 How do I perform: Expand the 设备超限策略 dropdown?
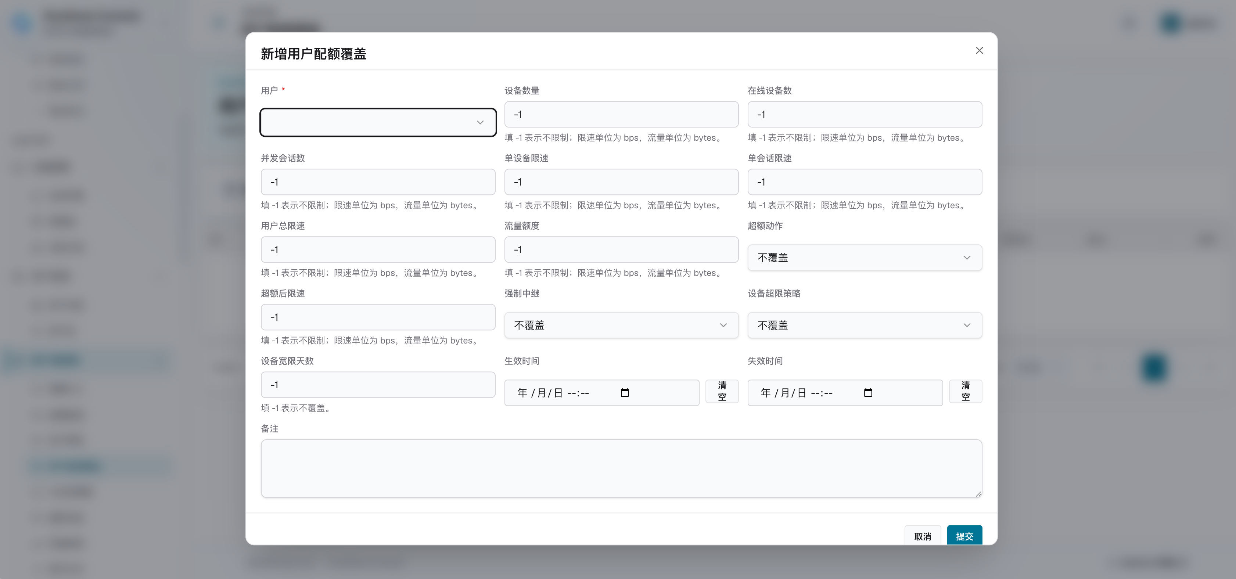[865, 325]
